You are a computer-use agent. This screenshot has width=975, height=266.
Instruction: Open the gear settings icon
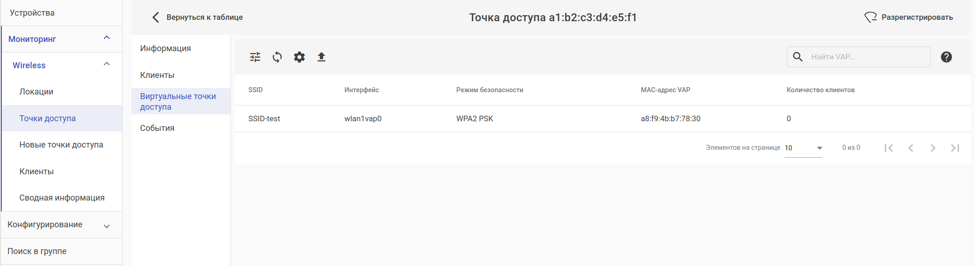(x=300, y=57)
